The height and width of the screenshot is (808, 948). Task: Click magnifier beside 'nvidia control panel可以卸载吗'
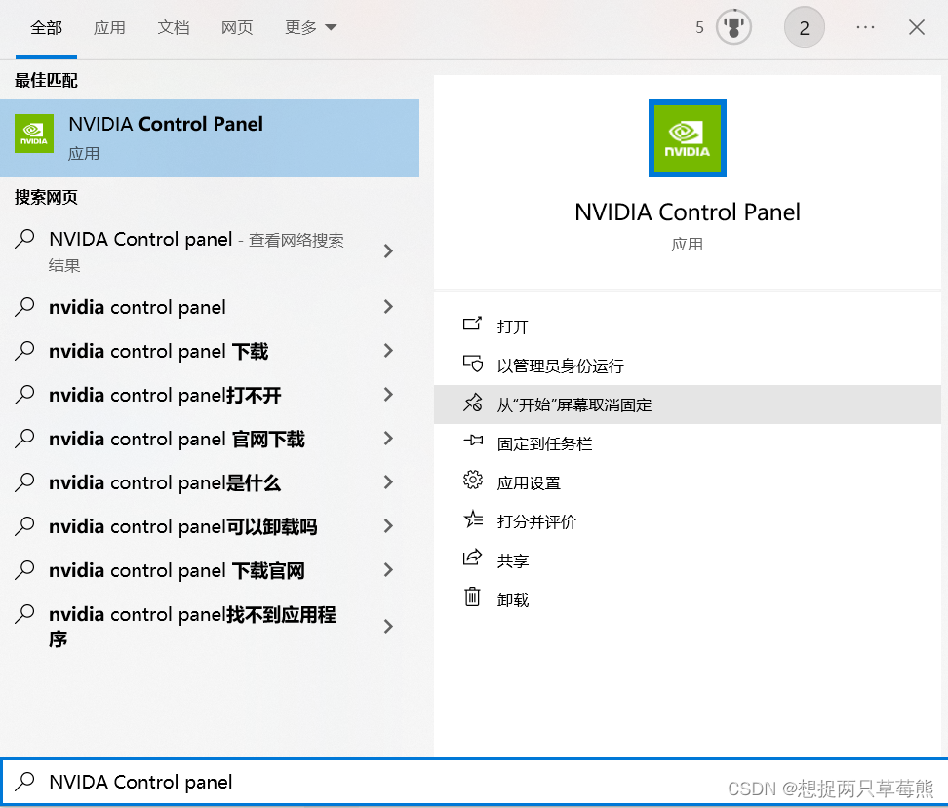[x=24, y=526]
